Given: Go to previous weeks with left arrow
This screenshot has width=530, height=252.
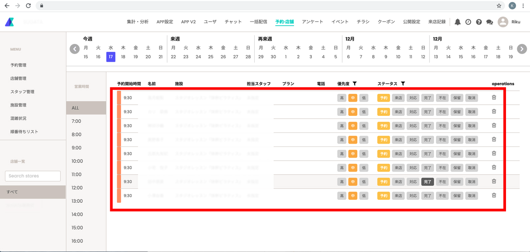Looking at the screenshot, I should 75,49.
